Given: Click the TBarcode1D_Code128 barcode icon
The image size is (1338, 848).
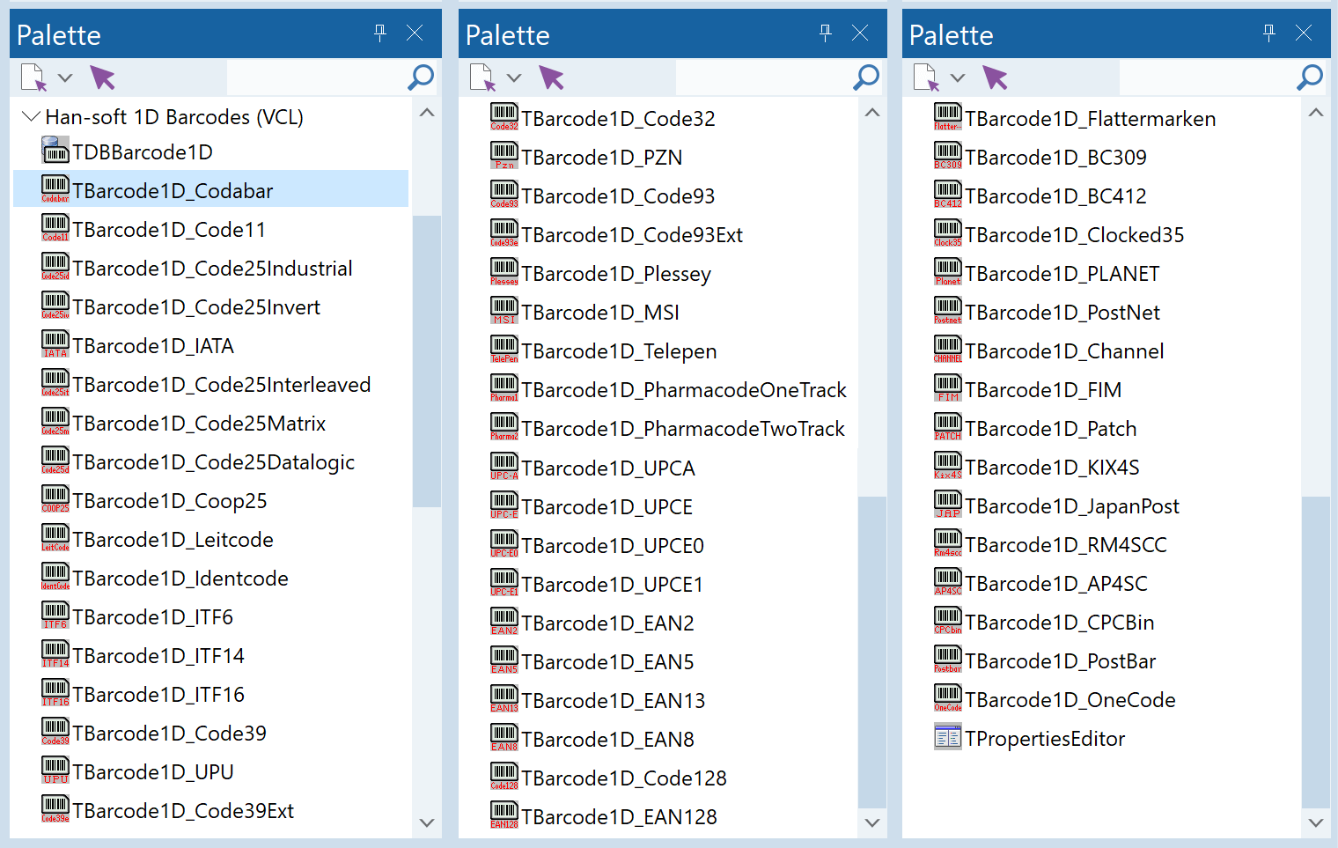Looking at the screenshot, I should click(x=504, y=777).
